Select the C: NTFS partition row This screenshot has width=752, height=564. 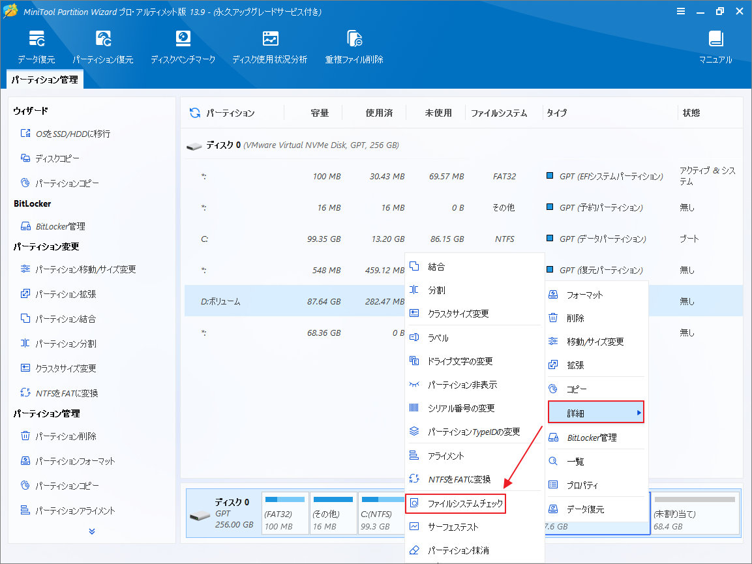click(463, 239)
